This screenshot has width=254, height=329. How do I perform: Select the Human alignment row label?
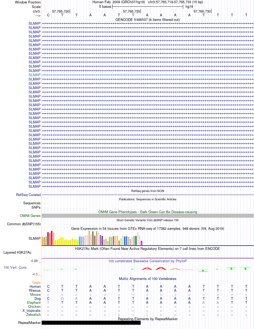click(x=35, y=287)
